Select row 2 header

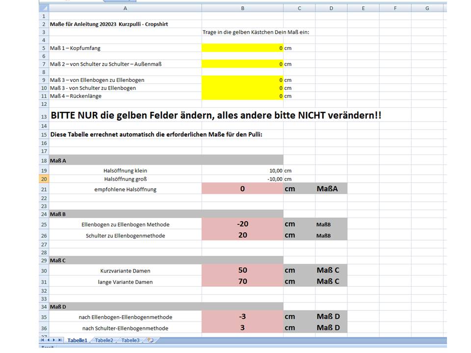(x=44, y=24)
